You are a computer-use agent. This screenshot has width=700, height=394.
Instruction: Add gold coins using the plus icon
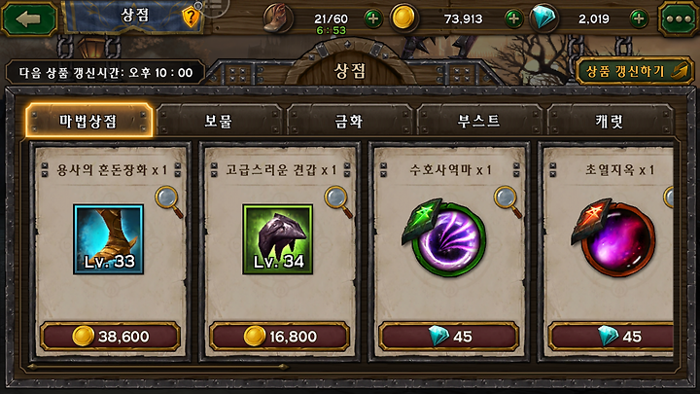tap(513, 18)
